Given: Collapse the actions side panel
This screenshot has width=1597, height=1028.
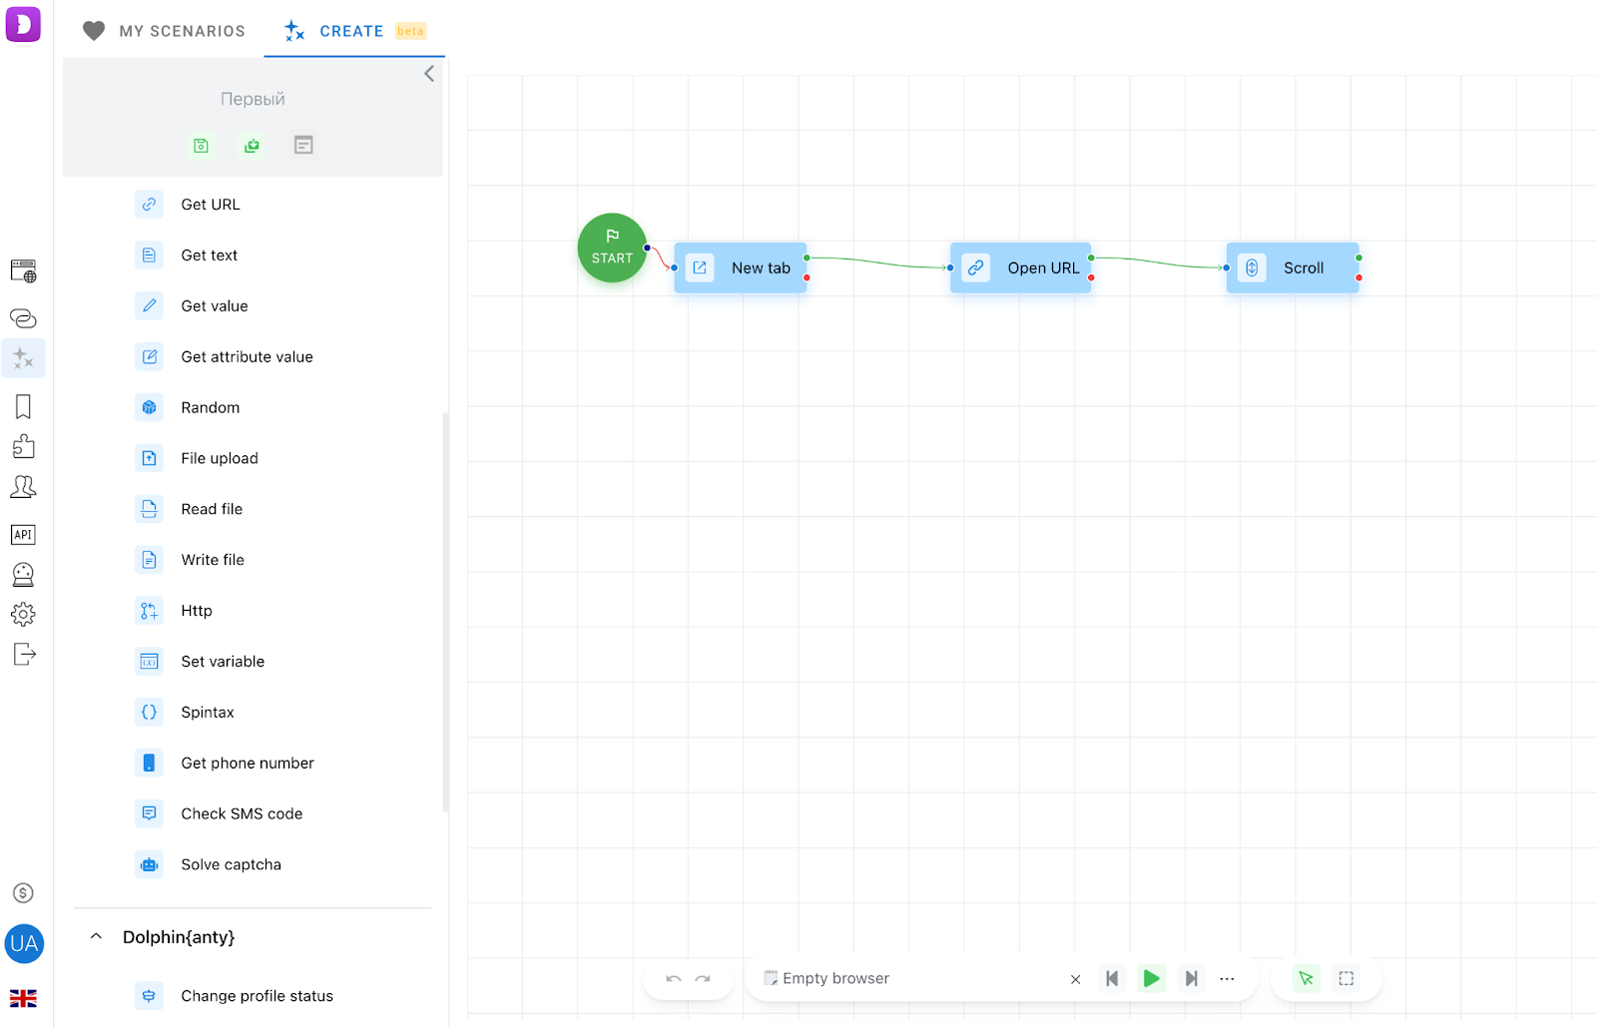Looking at the screenshot, I should [429, 73].
